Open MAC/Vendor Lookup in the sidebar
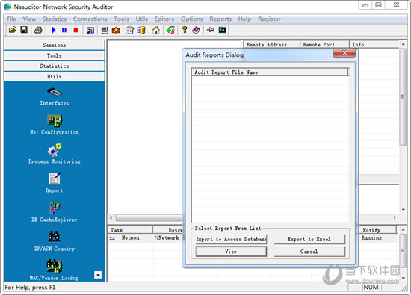Viewport: 411px width, 295px height. coord(55,270)
